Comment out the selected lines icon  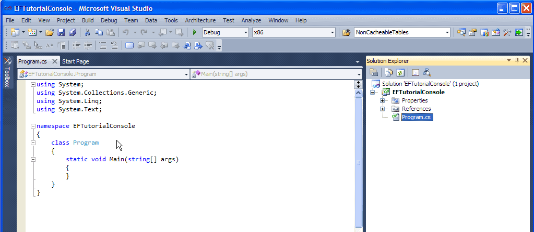102,45
